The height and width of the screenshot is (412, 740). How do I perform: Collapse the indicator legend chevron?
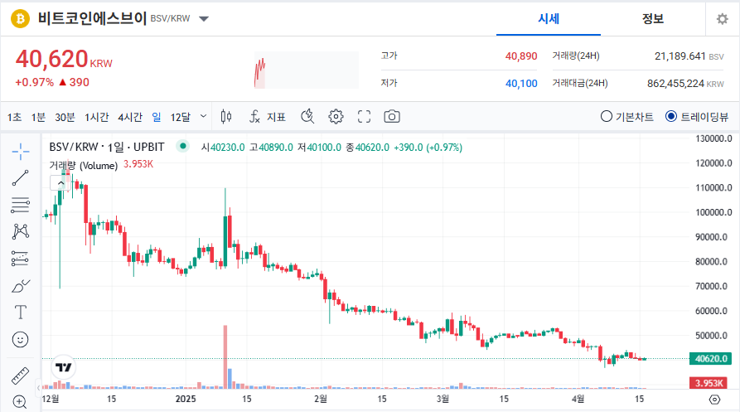[x=60, y=182]
